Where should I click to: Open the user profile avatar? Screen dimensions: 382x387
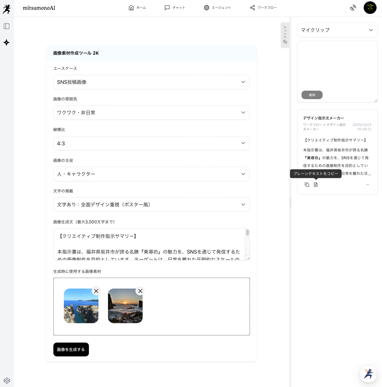tap(370, 8)
